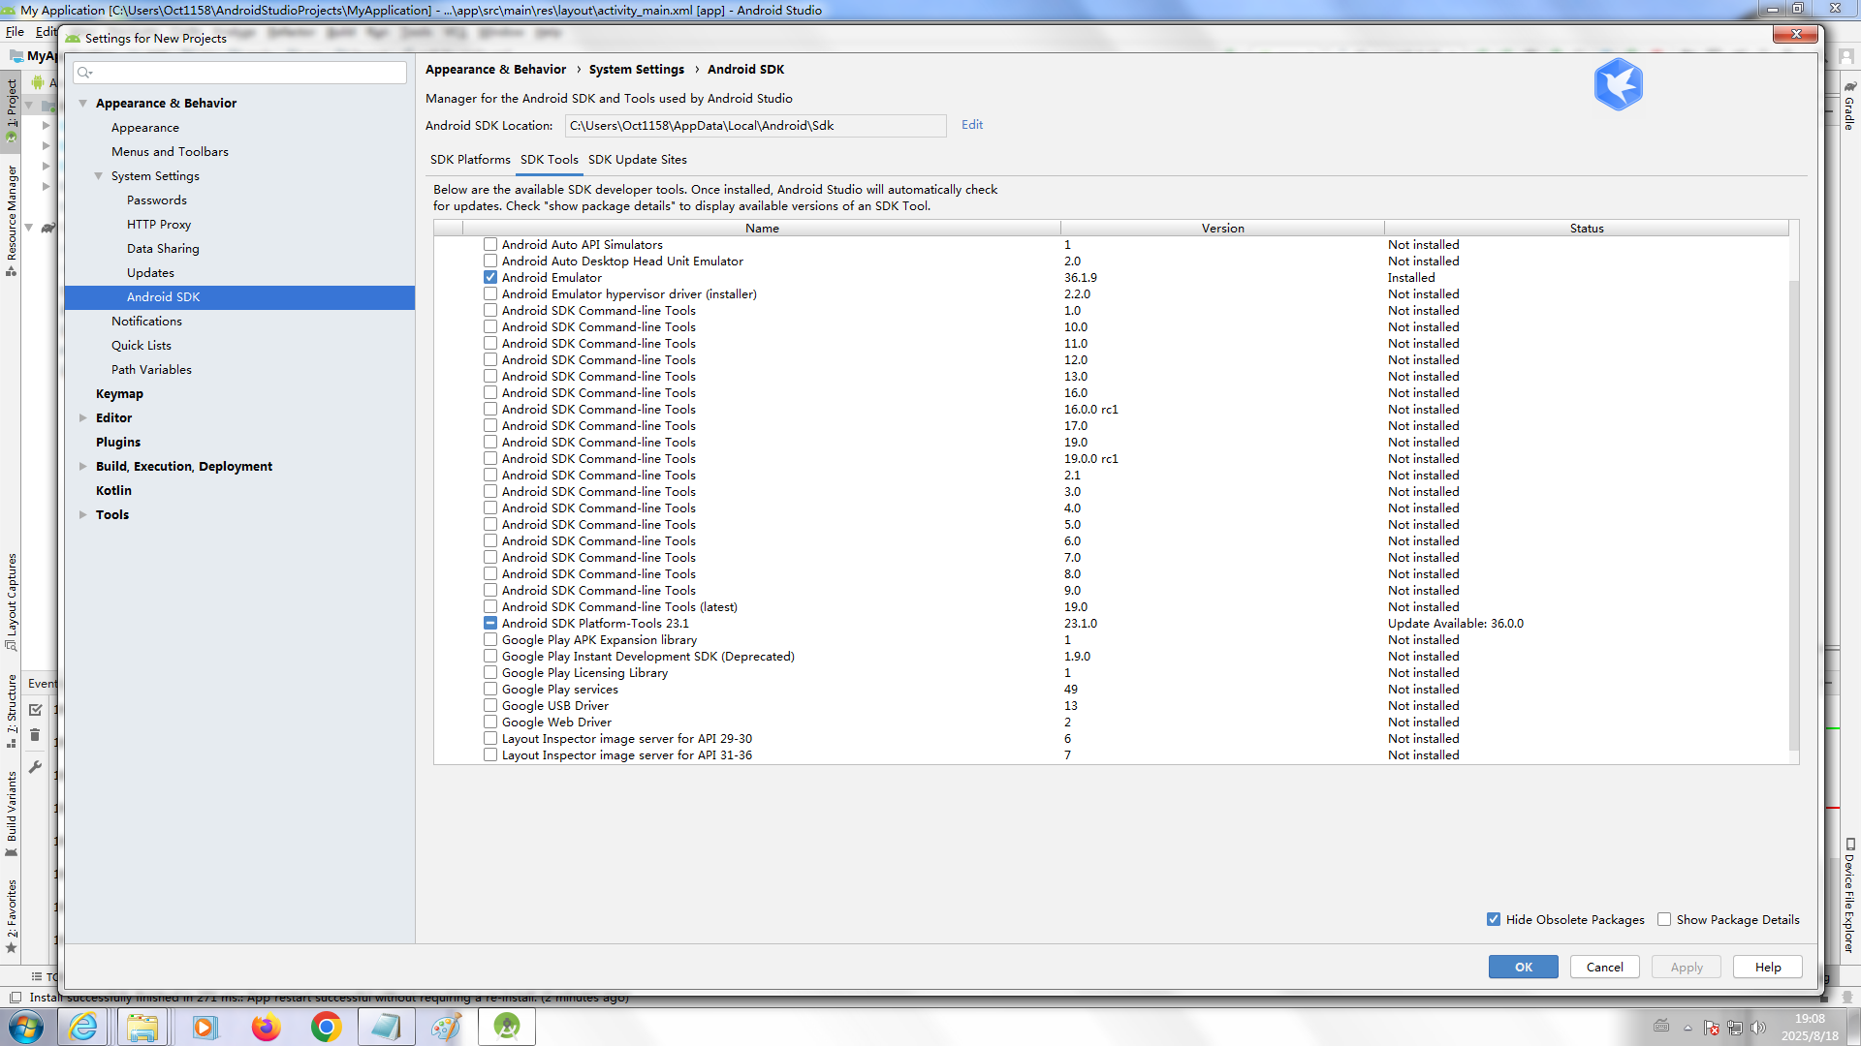Click the touch keyboard tray icon
Screen dimensions: 1861x1046
point(1661,1027)
